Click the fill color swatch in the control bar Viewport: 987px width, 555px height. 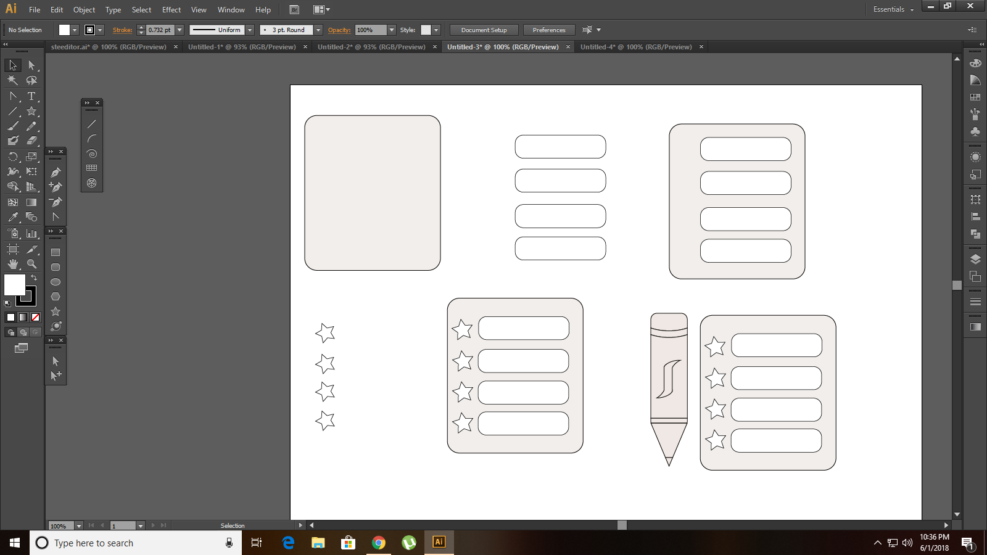coord(64,29)
